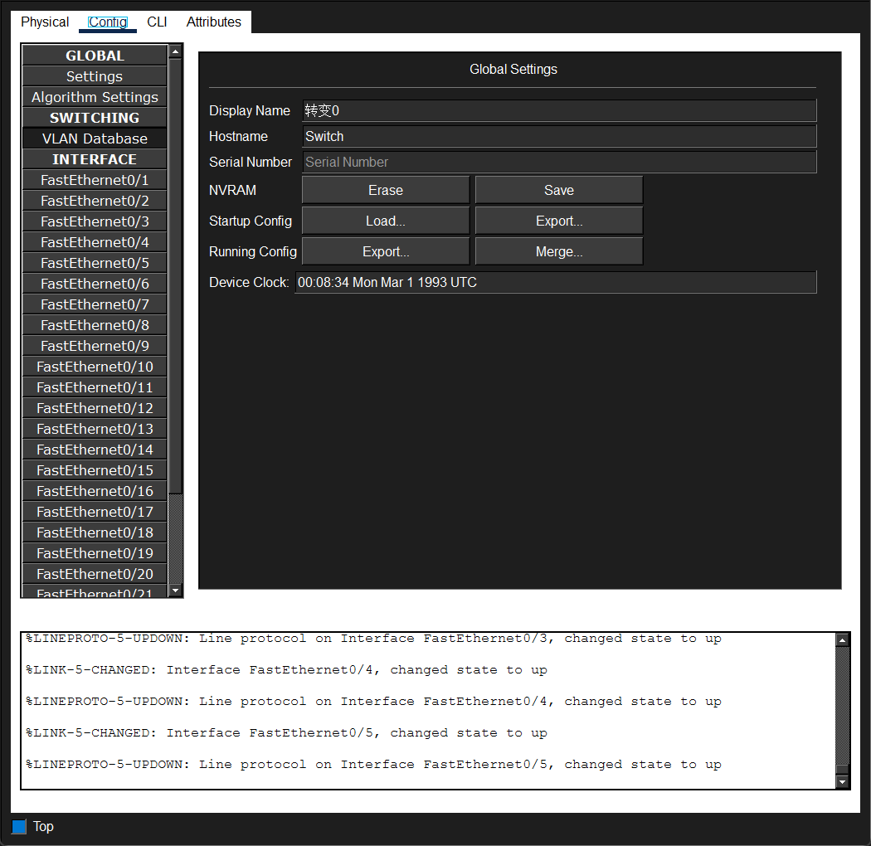Screen dimensions: 871x846
Task: Open VLAN Database settings
Action: tap(95, 139)
